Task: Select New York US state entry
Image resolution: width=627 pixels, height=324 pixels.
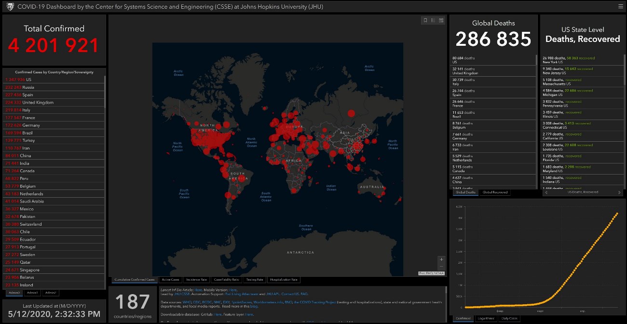Action: point(582,60)
